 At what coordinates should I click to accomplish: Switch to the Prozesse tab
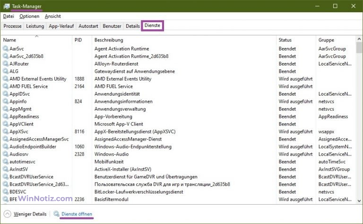(12, 26)
